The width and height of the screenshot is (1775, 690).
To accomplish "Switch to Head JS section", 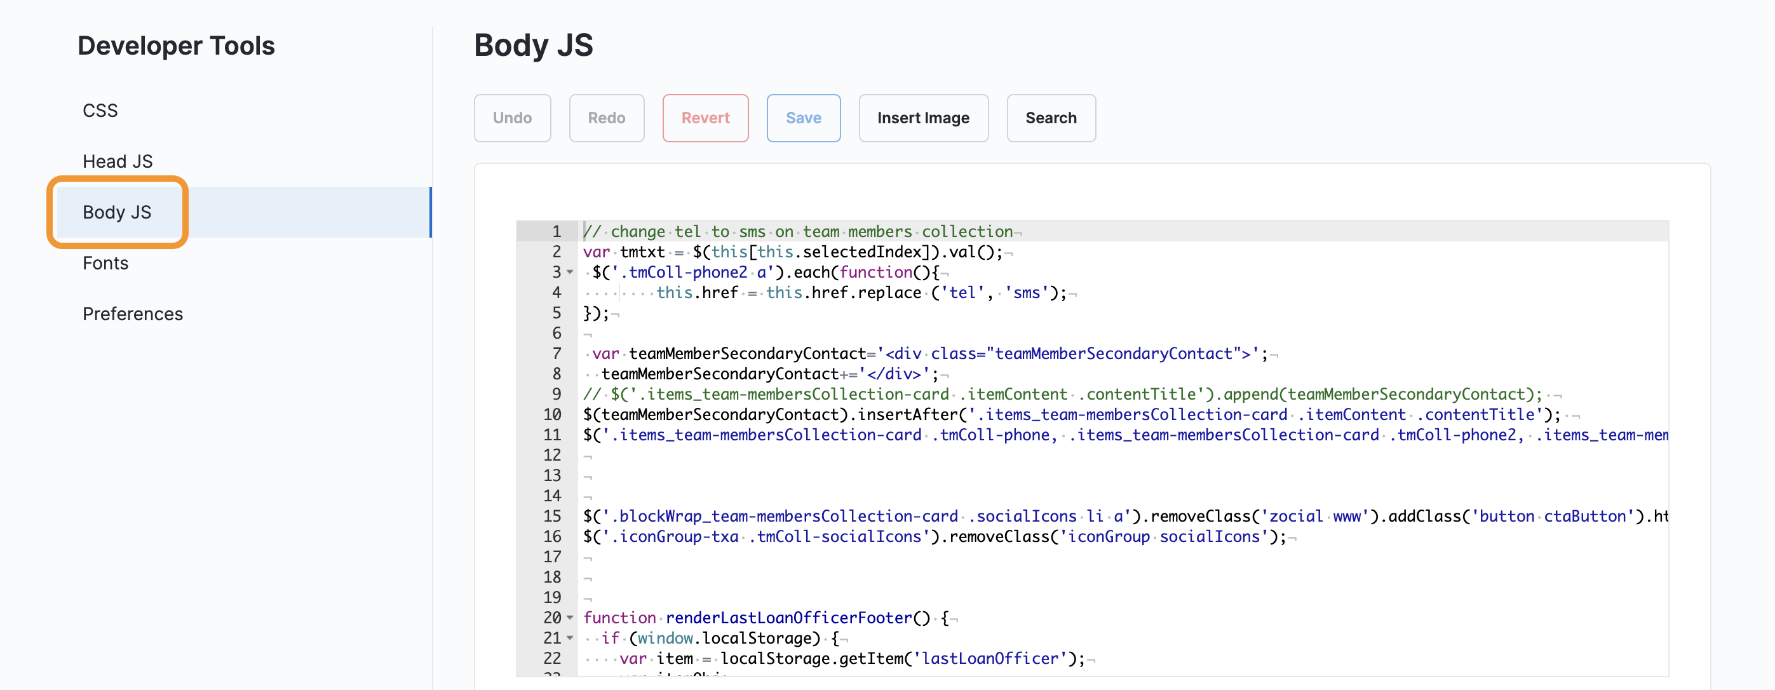I will [x=117, y=161].
